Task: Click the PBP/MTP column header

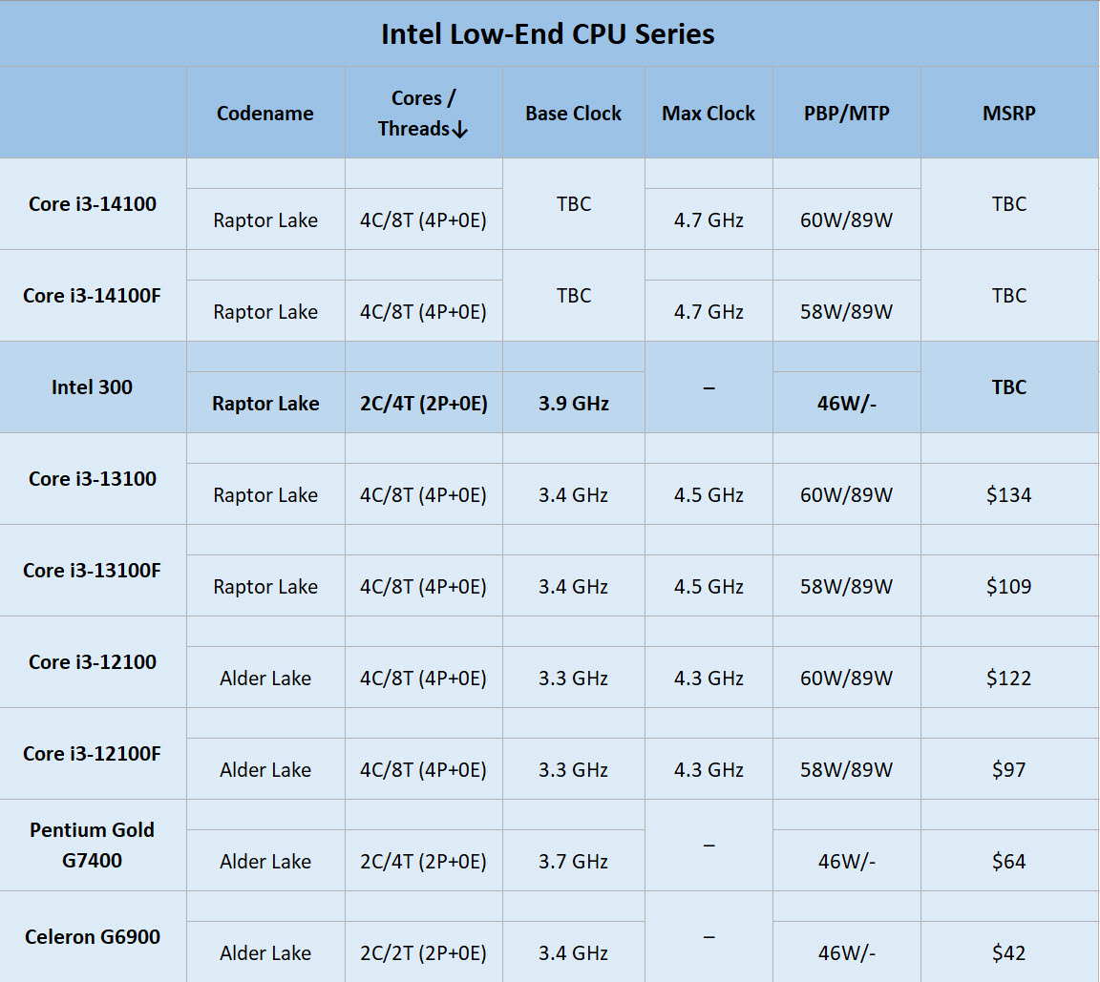Action: [846, 114]
